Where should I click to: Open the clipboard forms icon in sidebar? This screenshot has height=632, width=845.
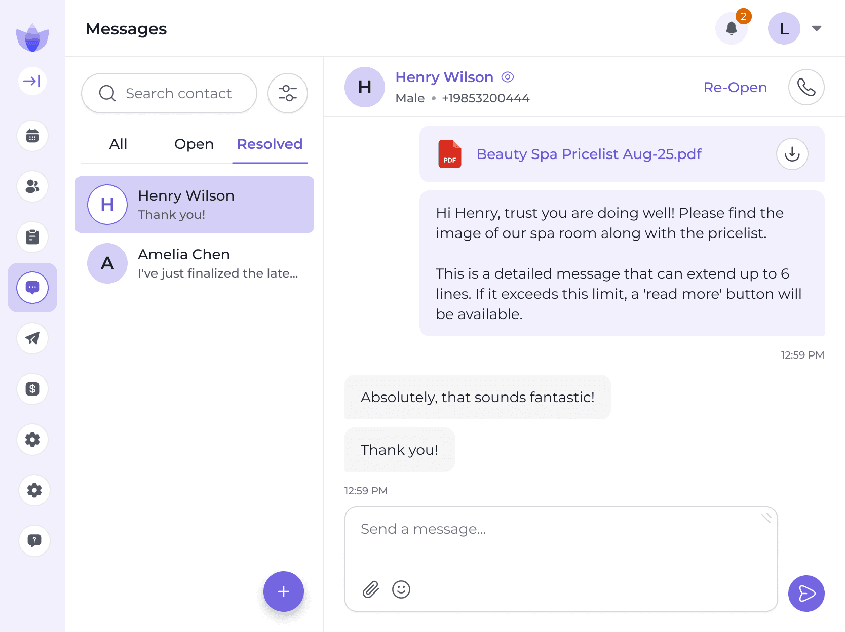32,237
